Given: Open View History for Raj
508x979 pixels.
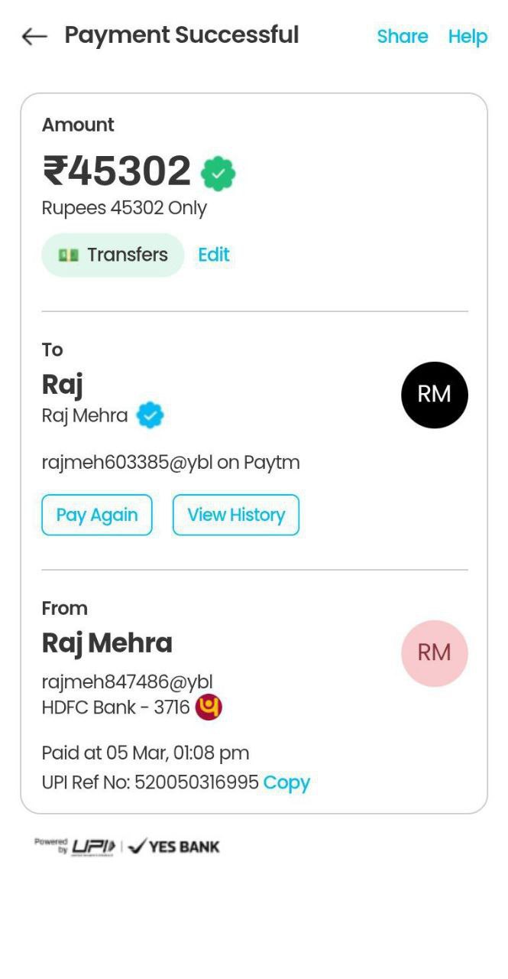Looking at the screenshot, I should [x=235, y=515].
